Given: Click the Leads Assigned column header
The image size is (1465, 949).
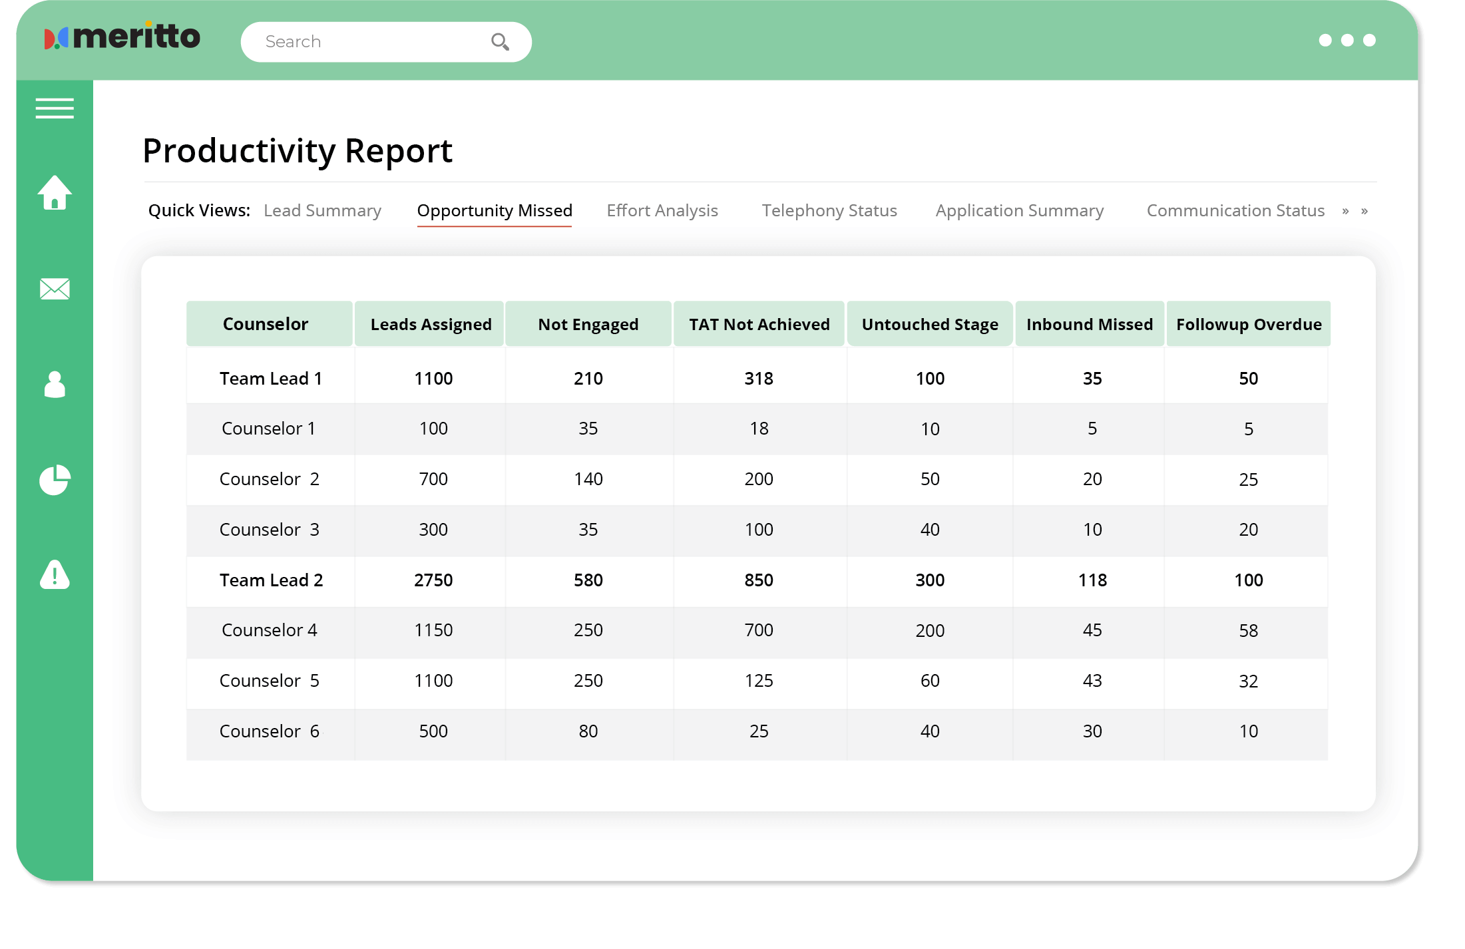Looking at the screenshot, I should click(431, 324).
